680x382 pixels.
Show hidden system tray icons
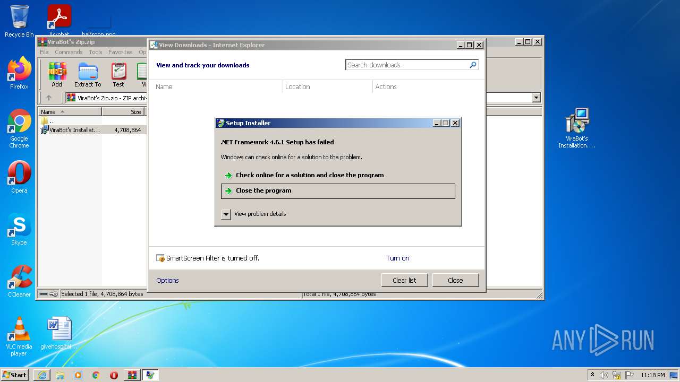click(592, 375)
